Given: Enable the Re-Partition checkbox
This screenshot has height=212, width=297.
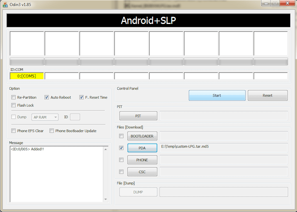Looking at the screenshot, I should [13, 97].
